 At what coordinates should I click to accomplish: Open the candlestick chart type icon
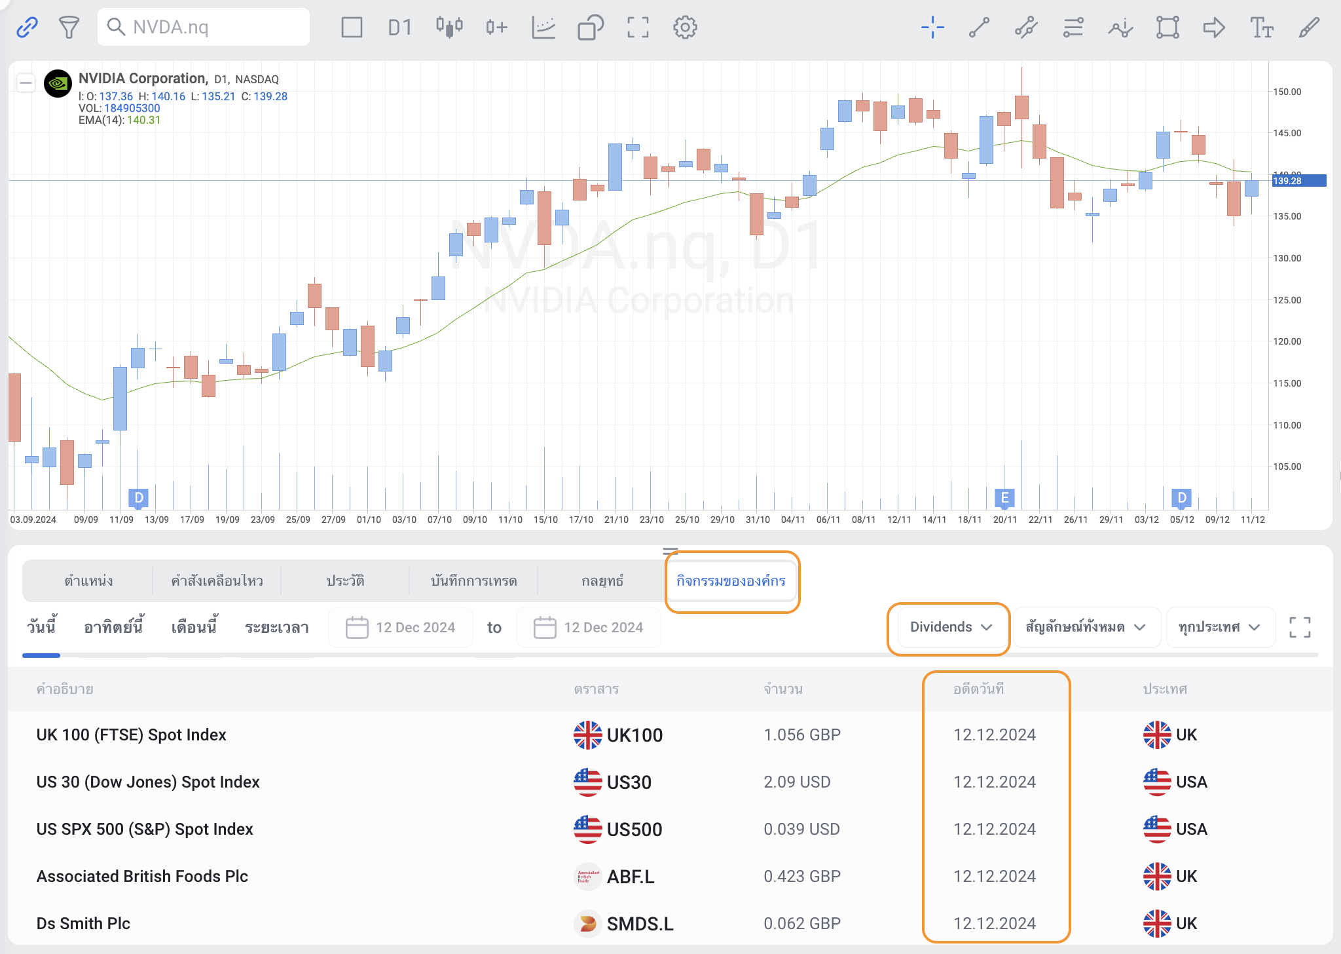click(449, 28)
